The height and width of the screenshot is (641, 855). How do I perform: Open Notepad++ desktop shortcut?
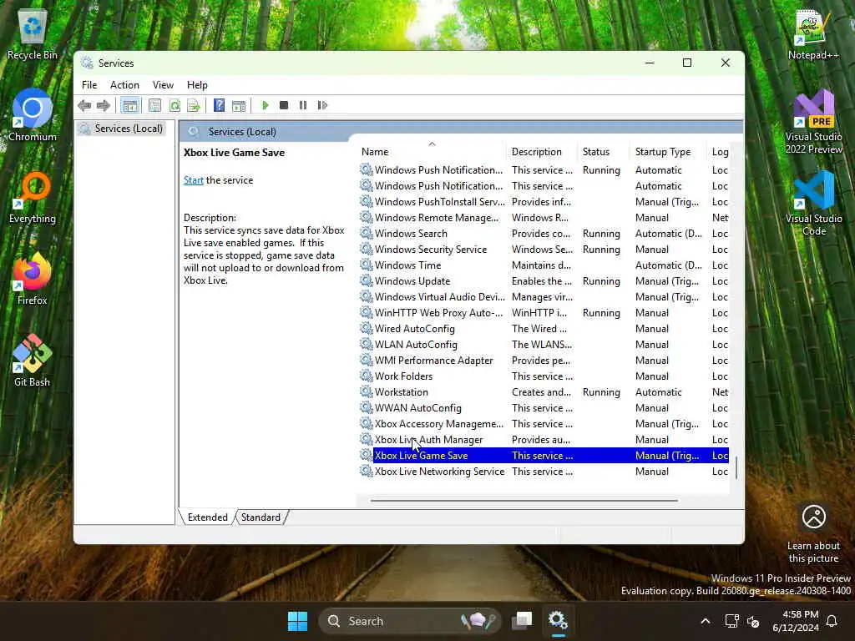coord(813,35)
